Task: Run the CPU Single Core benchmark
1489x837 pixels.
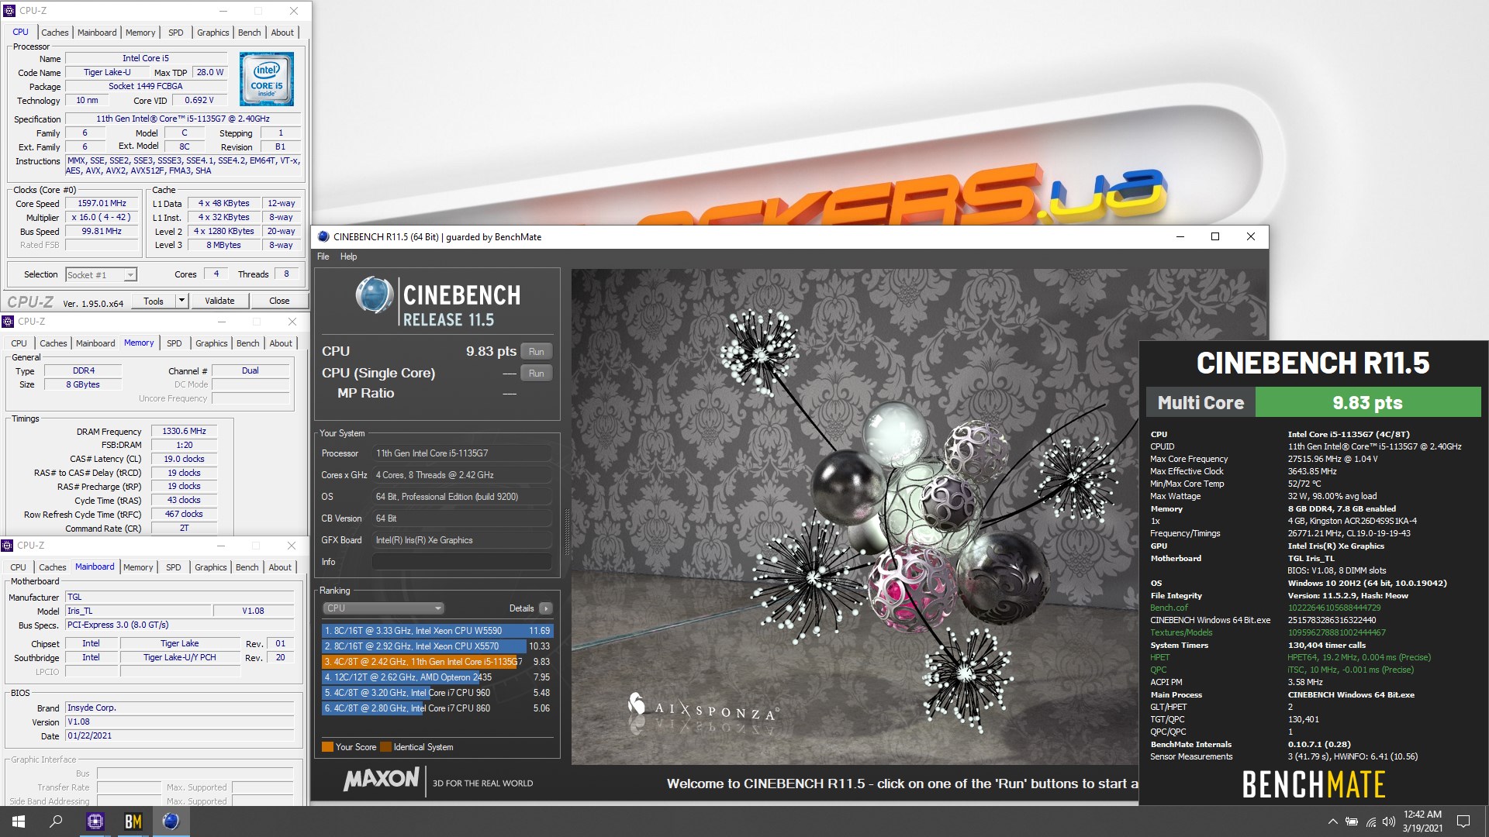Action: (x=536, y=374)
